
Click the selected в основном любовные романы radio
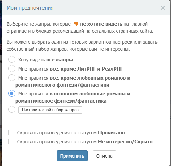12,93
